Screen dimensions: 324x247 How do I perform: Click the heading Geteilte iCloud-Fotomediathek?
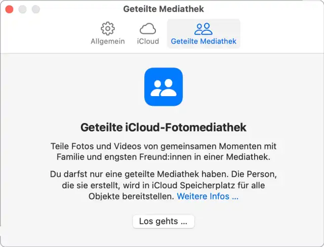pyautogui.click(x=163, y=127)
